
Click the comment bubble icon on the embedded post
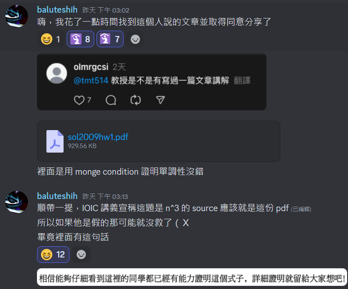[111, 100]
